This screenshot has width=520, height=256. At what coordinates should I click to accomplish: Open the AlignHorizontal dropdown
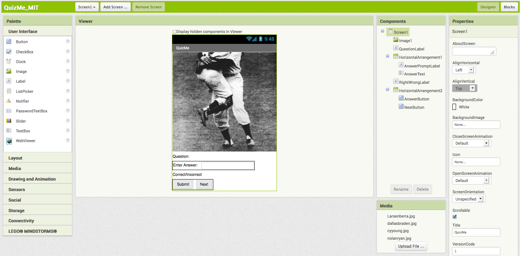[x=464, y=70]
